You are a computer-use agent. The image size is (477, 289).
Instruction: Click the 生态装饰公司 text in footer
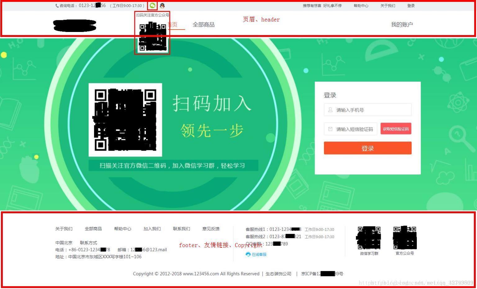point(278,274)
